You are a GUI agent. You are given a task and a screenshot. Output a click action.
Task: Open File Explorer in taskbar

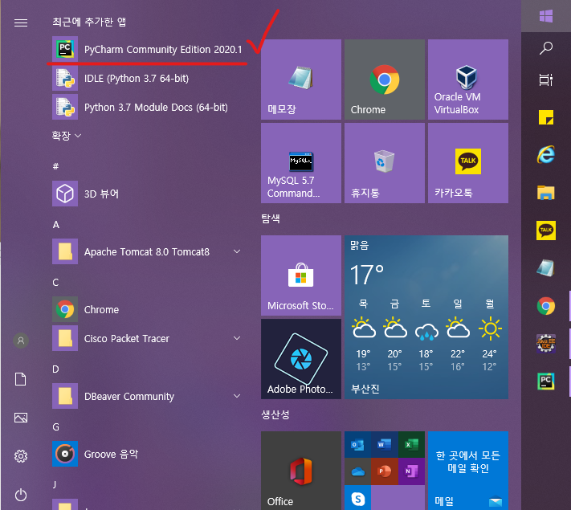pos(546,192)
